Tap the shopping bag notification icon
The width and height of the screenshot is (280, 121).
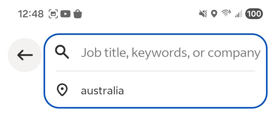(78, 14)
